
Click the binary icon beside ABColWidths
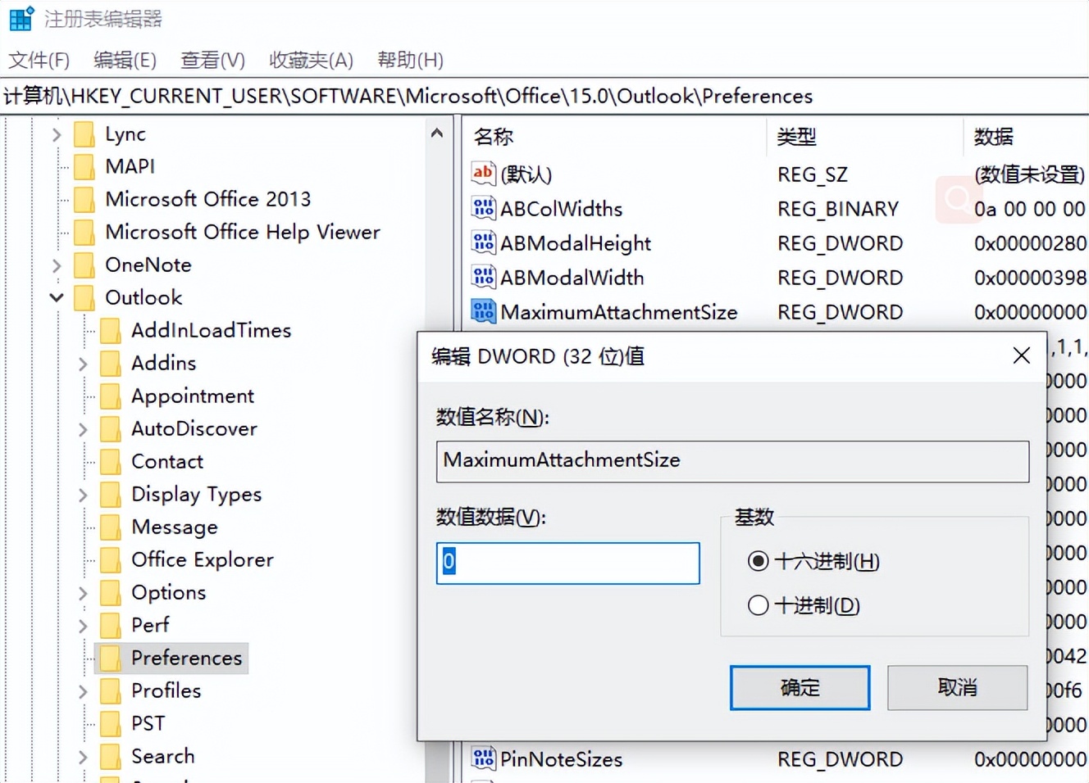point(483,208)
